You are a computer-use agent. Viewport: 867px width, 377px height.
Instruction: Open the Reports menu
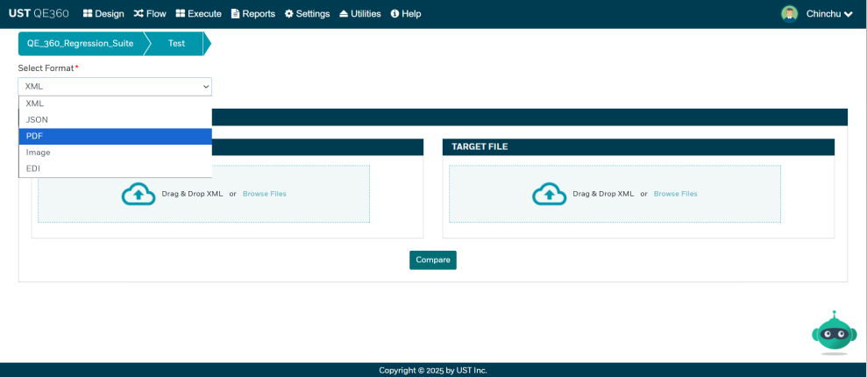point(252,14)
